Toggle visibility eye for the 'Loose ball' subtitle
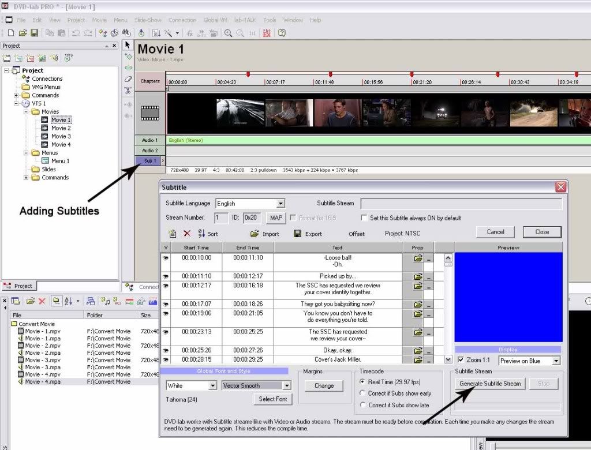The height and width of the screenshot is (450, 591). pyautogui.click(x=166, y=258)
